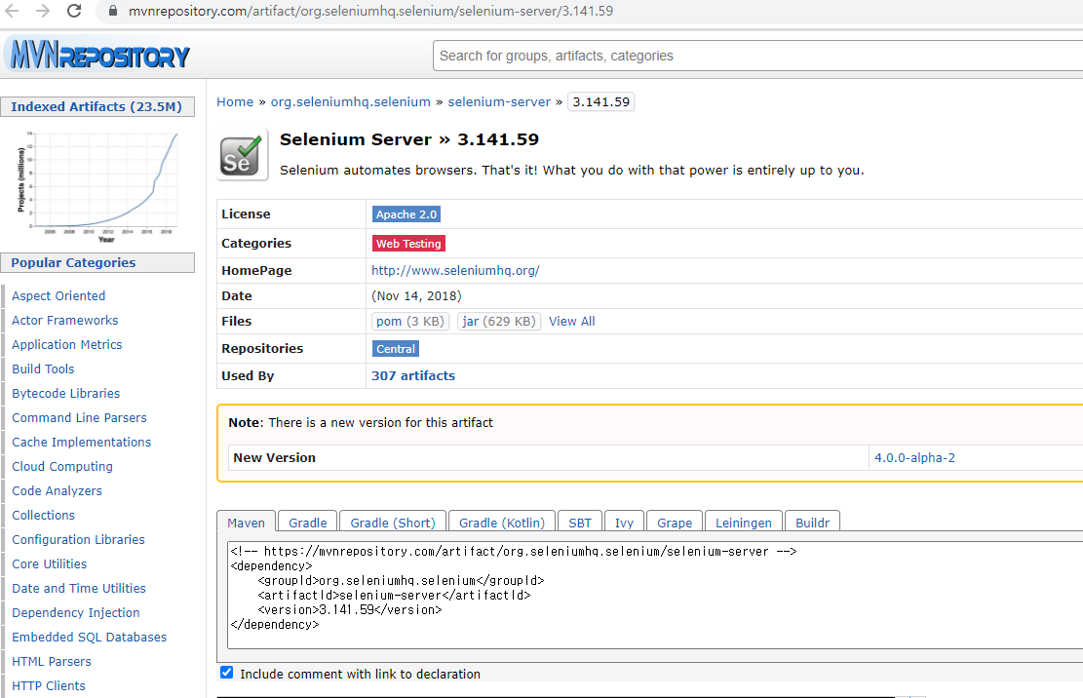Open the Gradle (Short) tab
The width and height of the screenshot is (1083, 698).
coord(392,523)
